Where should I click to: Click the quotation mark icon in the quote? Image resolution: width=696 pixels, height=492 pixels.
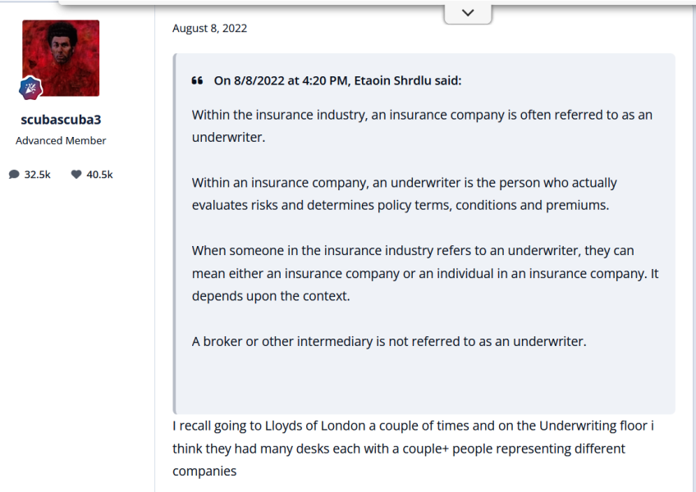coord(197,80)
